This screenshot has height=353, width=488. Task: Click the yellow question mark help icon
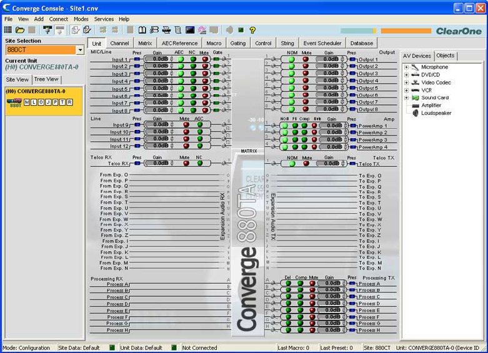coord(252,29)
